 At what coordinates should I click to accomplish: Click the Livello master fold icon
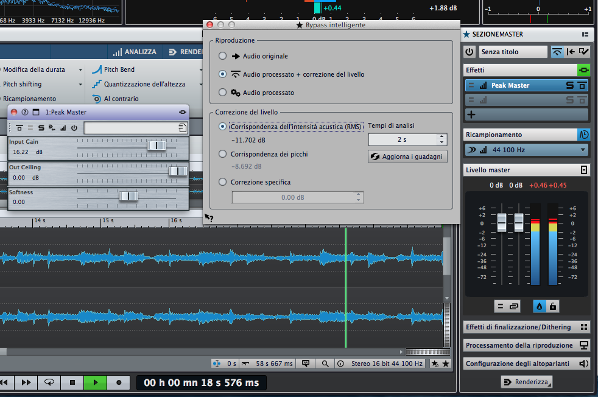click(583, 170)
